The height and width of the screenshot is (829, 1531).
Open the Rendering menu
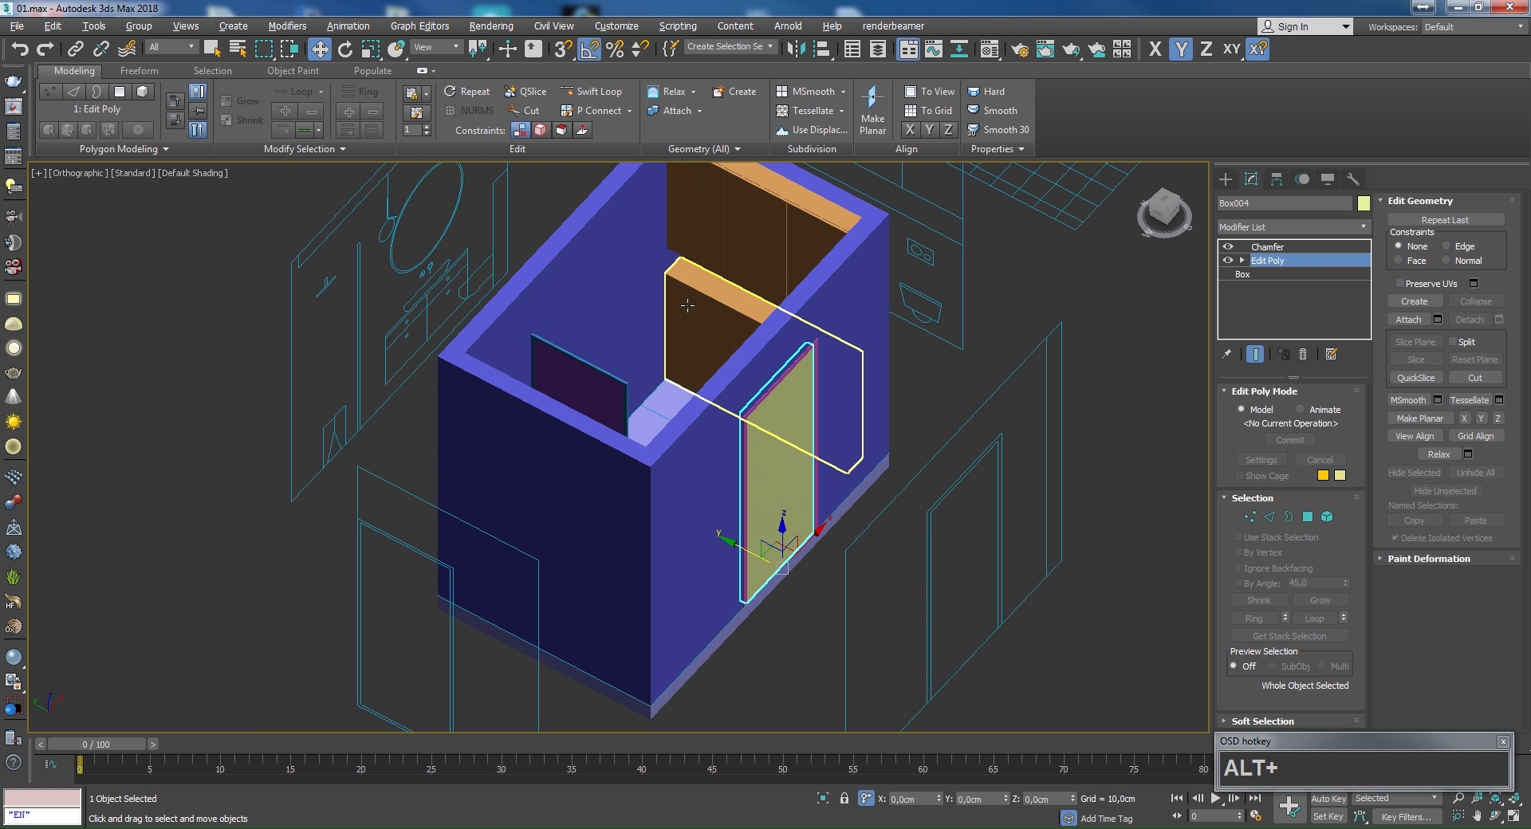[490, 26]
